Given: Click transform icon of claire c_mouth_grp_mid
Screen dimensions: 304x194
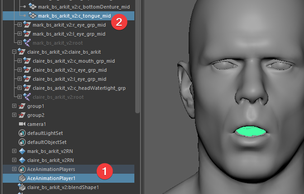Looking at the screenshot, I should 27,61.
